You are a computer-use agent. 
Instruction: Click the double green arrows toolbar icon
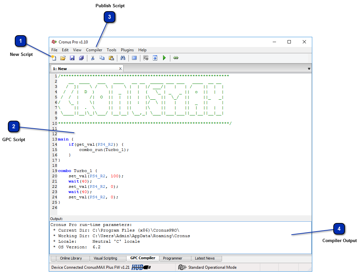click(176, 58)
